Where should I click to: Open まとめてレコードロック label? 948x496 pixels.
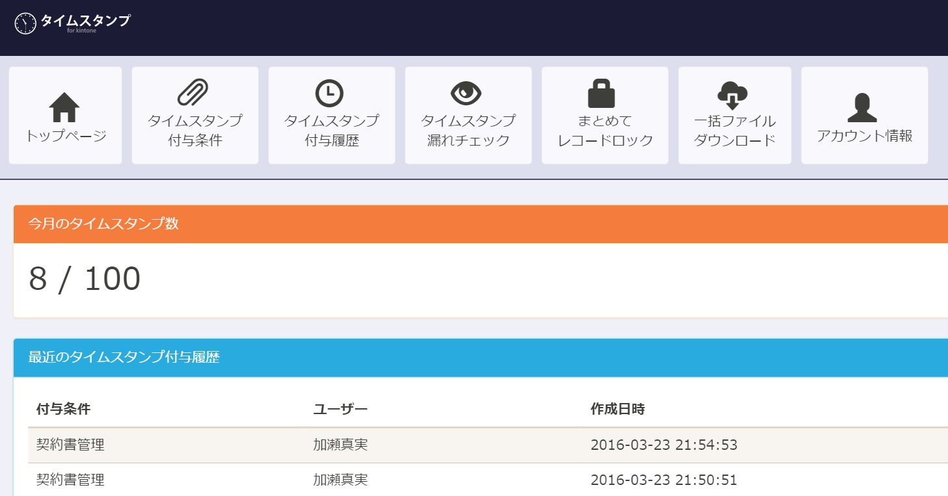tap(605, 130)
